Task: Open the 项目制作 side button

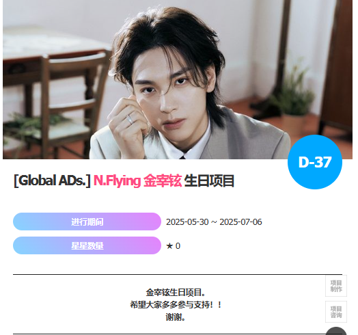Action: [x=336, y=286]
